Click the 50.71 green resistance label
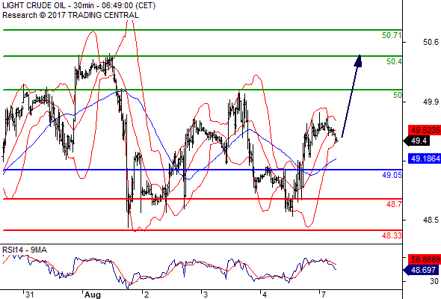441x299 pixels. (392, 35)
